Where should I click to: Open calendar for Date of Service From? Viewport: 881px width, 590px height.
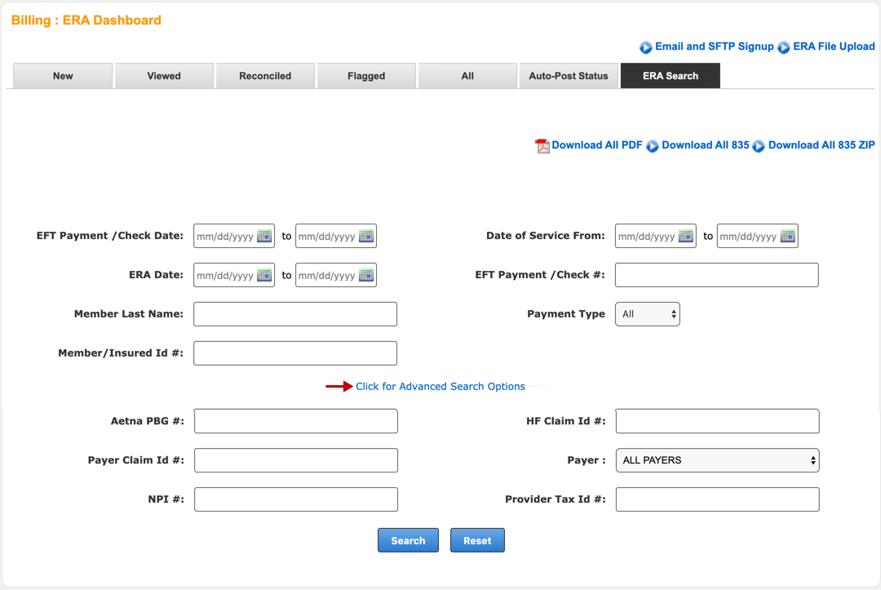(x=686, y=236)
